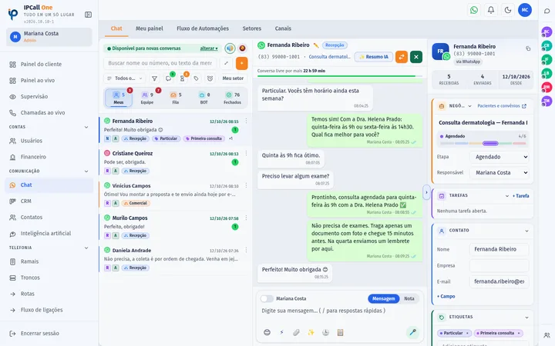Open Pacientes e convênios link
Screen dimensions: 555x346
[x=502, y=106]
